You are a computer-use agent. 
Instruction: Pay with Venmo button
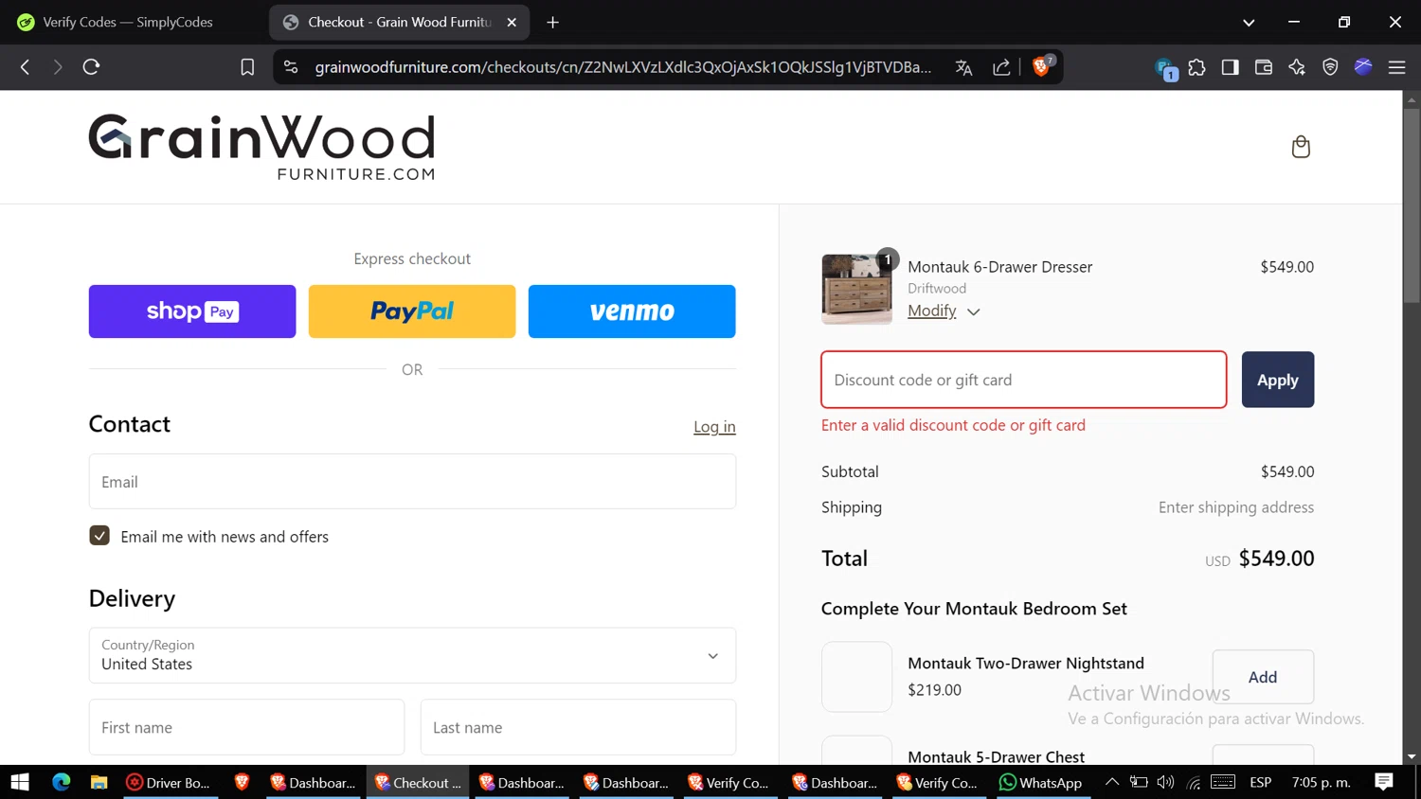(632, 311)
